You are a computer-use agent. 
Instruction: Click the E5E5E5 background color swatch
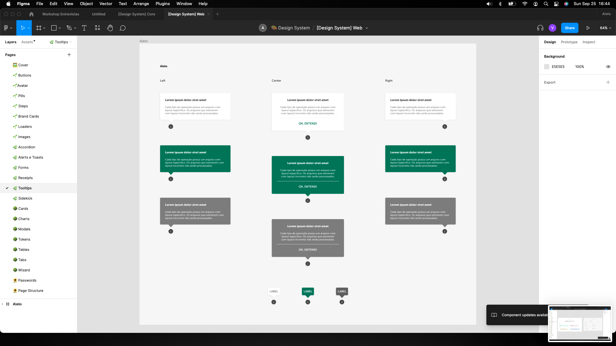547,67
